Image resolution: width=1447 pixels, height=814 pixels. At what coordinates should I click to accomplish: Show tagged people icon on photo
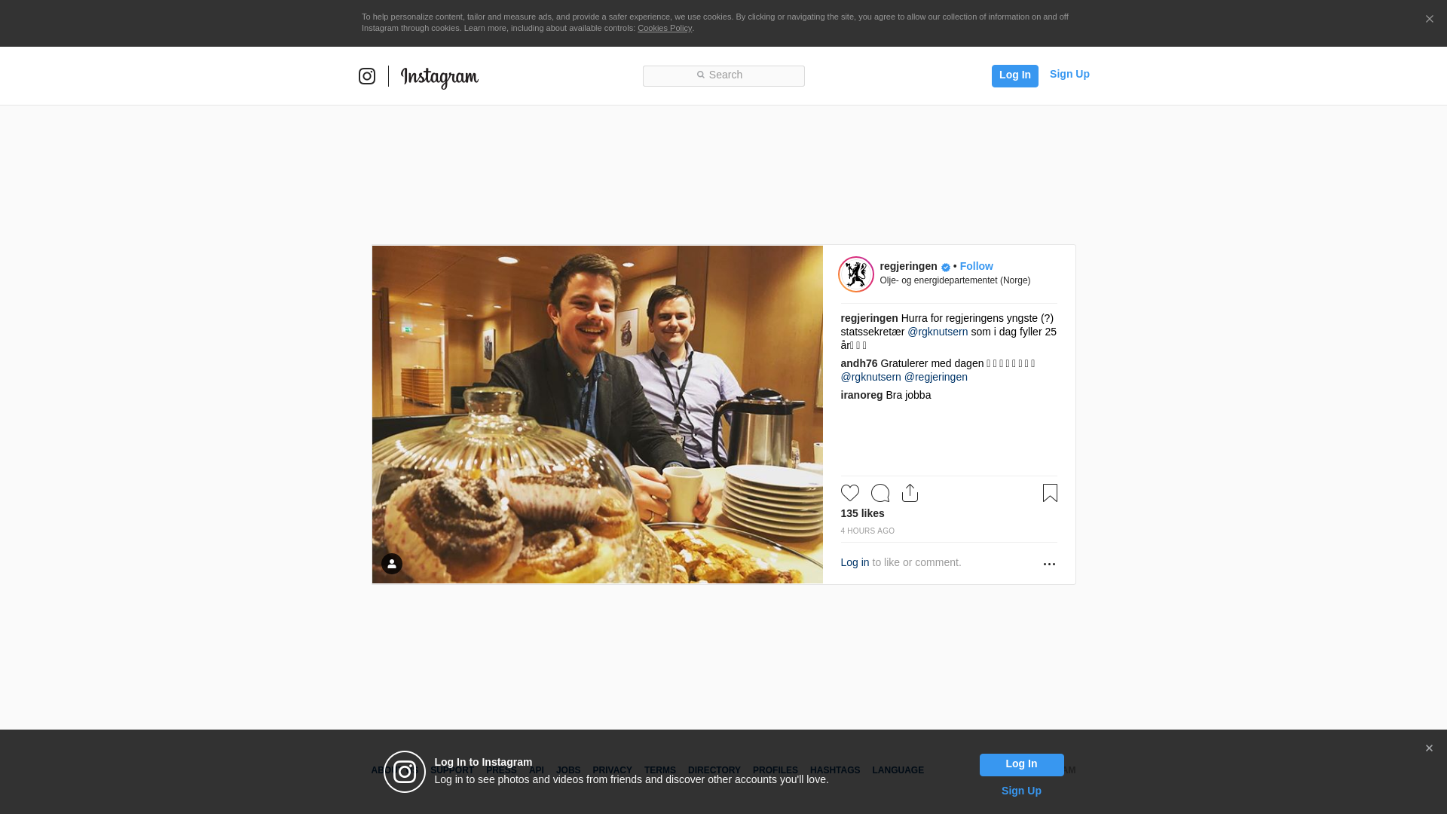click(x=391, y=564)
